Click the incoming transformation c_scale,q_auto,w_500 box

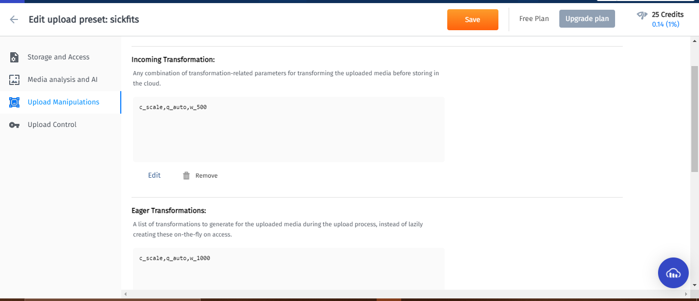pos(289,130)
